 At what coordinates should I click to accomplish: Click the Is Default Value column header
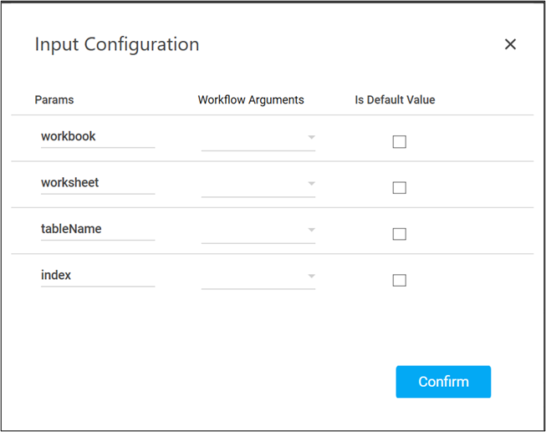point(395,99)
